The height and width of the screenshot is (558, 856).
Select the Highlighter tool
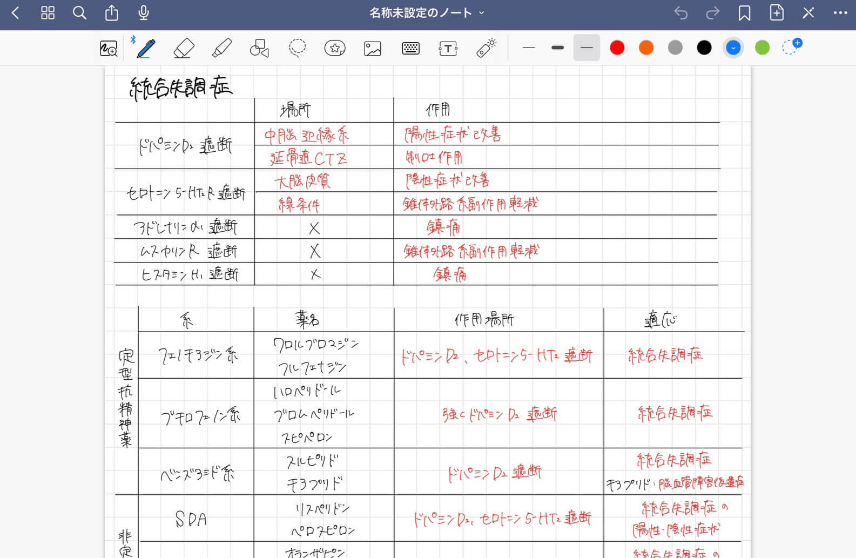coord(222,48)
